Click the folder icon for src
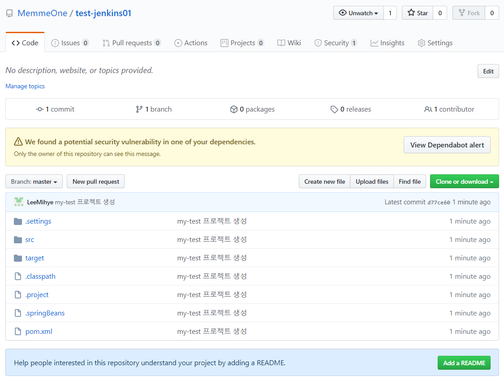Screen dimensions: 504x380 coord(18,239)
